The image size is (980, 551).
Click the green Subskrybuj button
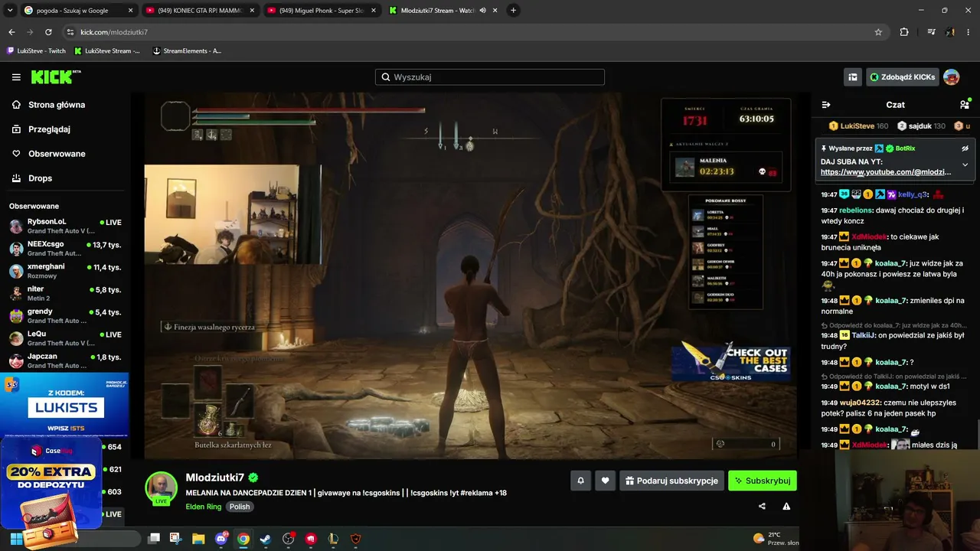tap(763, 481)
